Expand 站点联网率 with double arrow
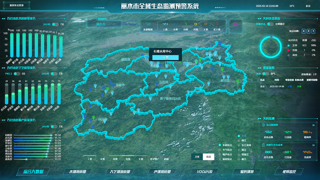Image resolution: width=320 pixels, height=180 pixels. tap(313, 125)
